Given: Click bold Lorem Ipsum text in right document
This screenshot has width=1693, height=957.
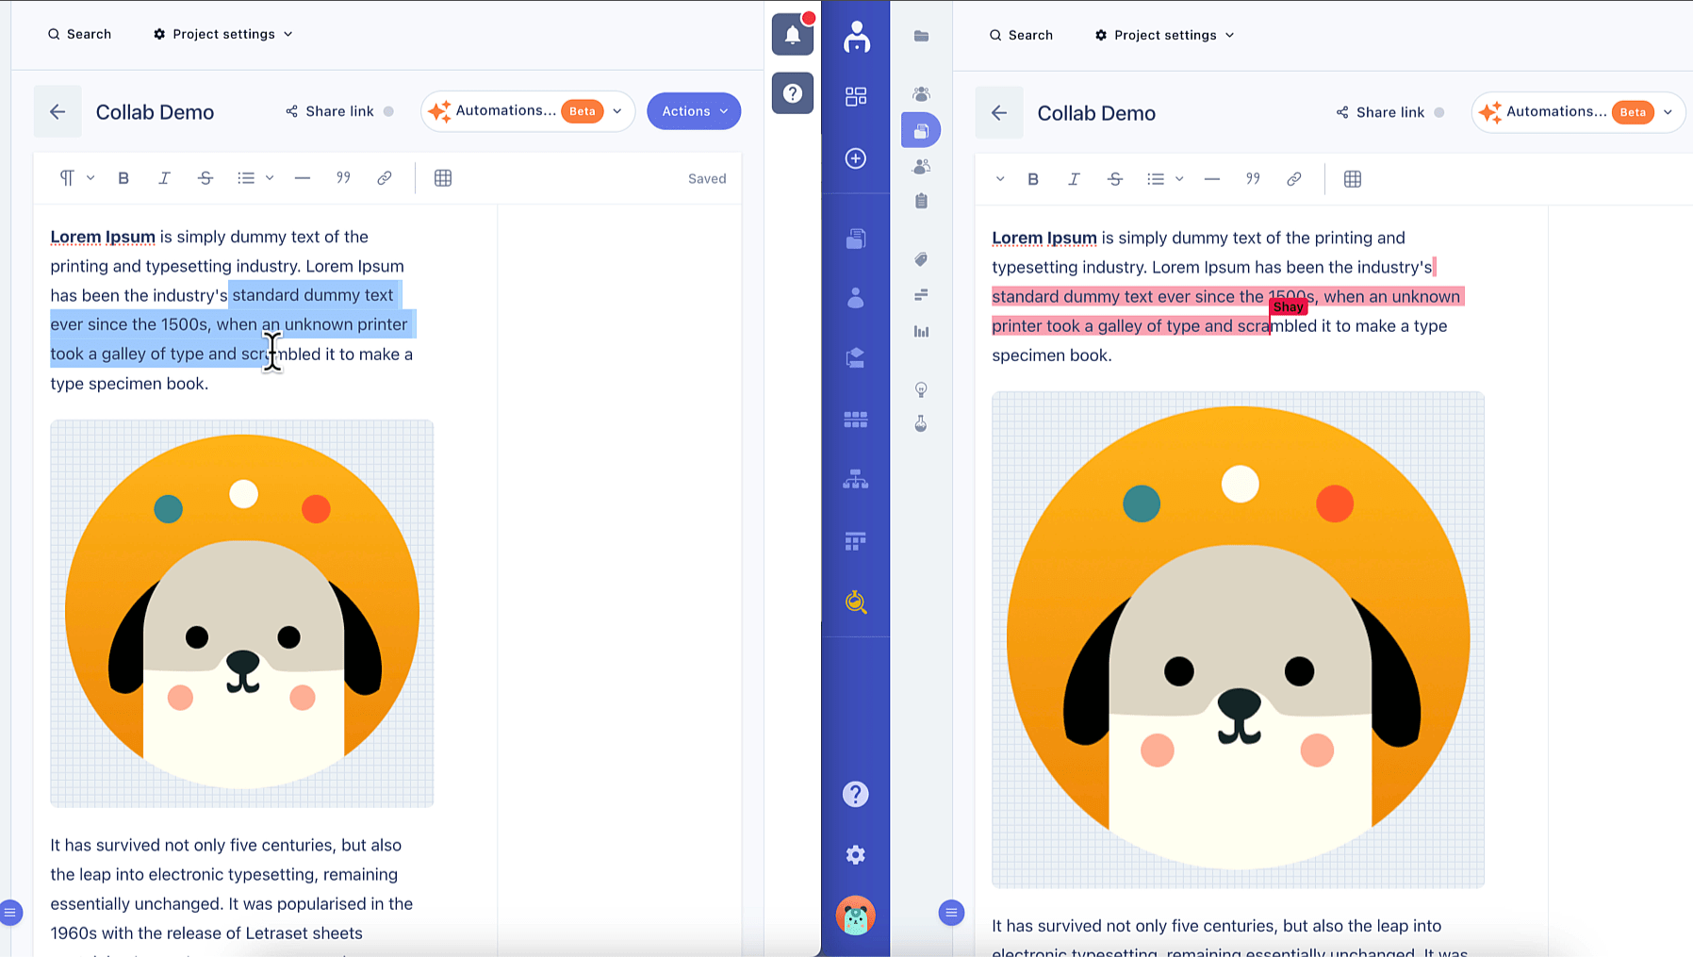Looking at the screenshot, I should tap(1044, 238).
